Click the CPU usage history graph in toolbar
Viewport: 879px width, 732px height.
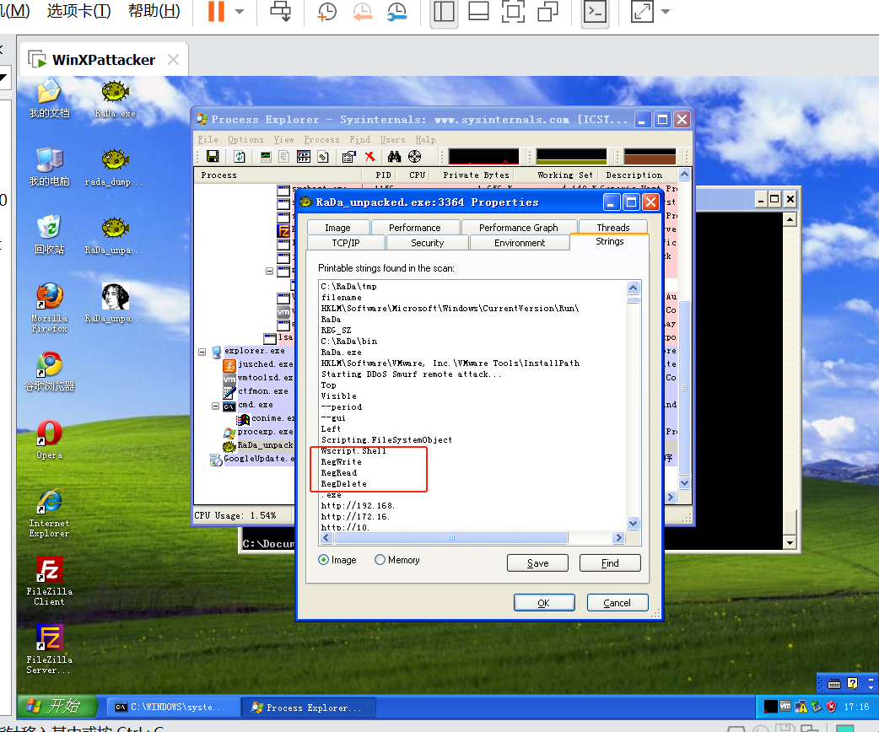(483, 156)
